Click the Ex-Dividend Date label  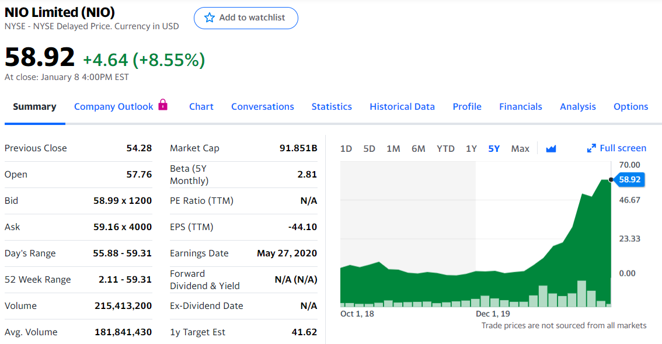coord(207,305)
